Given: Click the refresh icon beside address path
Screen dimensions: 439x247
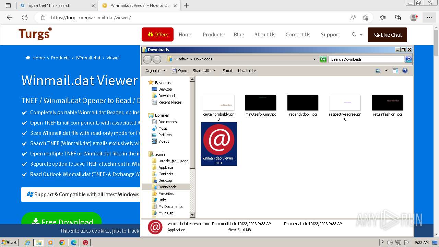Looking at the screenshot, I should click(323, 59).
